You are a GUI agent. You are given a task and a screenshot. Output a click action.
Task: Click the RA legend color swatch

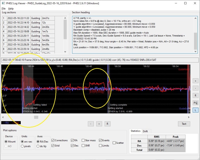[6, 123]
